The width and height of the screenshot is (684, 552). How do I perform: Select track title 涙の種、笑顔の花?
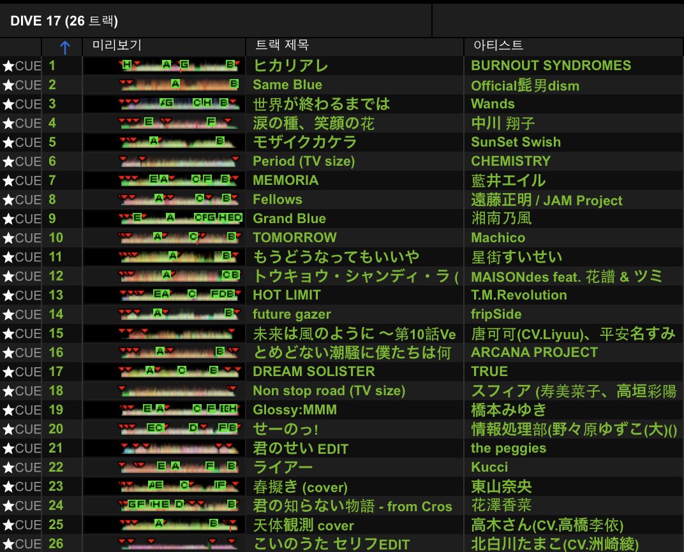[314, 123]
